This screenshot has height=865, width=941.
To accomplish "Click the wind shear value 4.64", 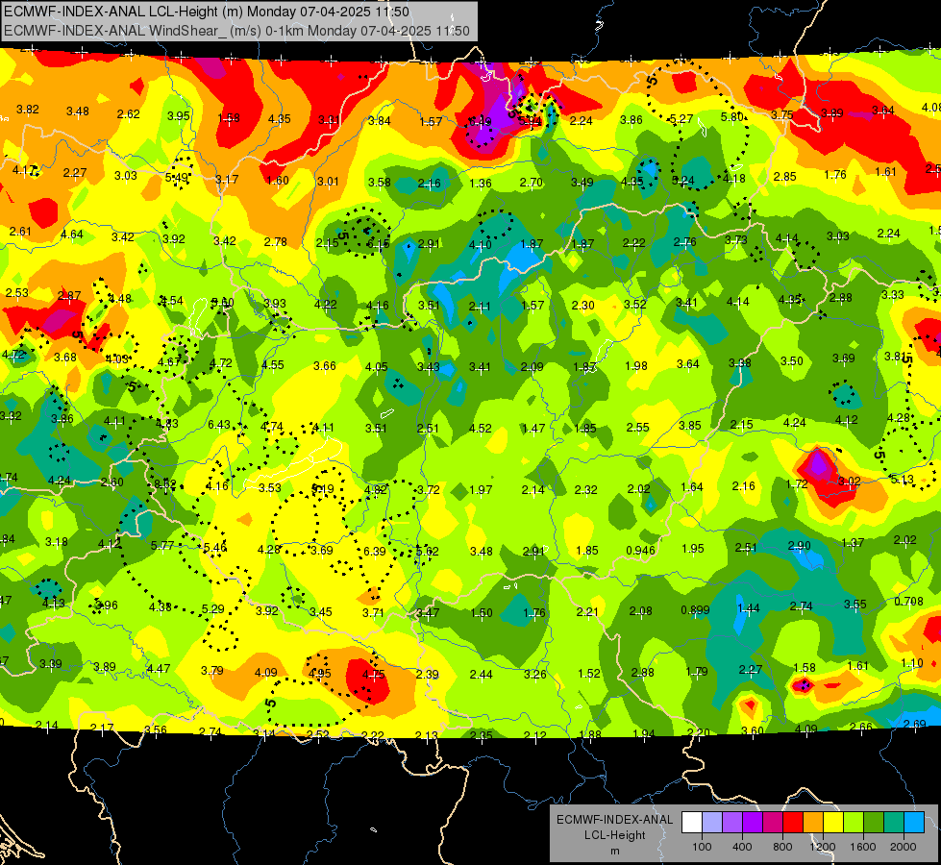I will pos(72,235).
